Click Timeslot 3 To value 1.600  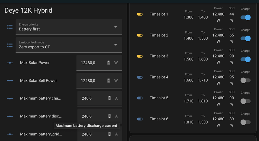click(203, 59)
